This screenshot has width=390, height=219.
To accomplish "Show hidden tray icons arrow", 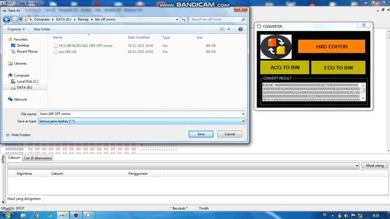I will click(x=332, y=215).
